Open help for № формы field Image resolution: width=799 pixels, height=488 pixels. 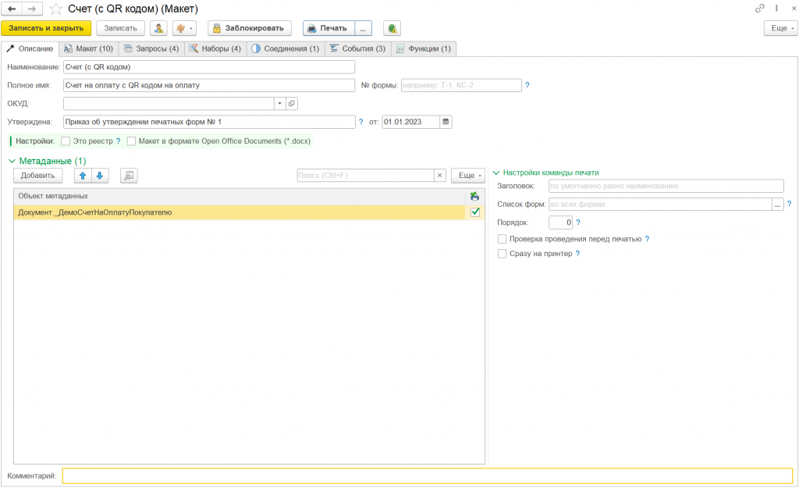(x=527, y=85)
